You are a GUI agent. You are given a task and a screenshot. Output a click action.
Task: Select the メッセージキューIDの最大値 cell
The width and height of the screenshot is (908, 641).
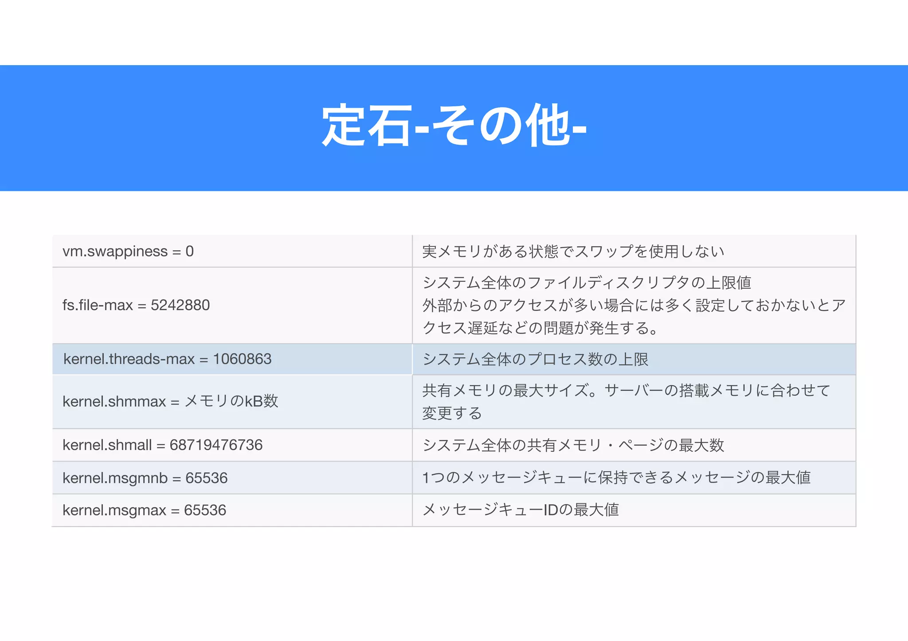click(520, 510)
